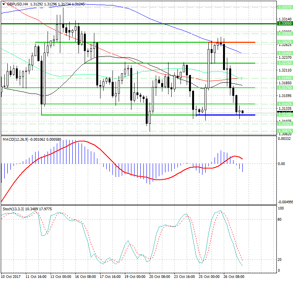The width and height of the screenshot is (293, 281).
Task: Click the 10 Oct 2017 date on time axis
Action: [10, 277]
